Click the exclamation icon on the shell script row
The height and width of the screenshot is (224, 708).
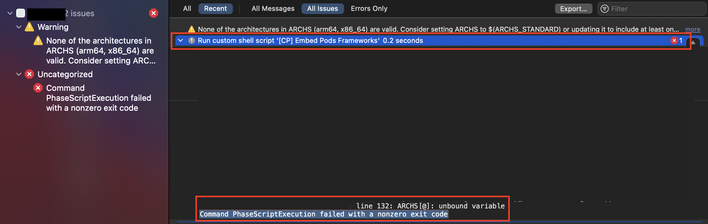192,40
